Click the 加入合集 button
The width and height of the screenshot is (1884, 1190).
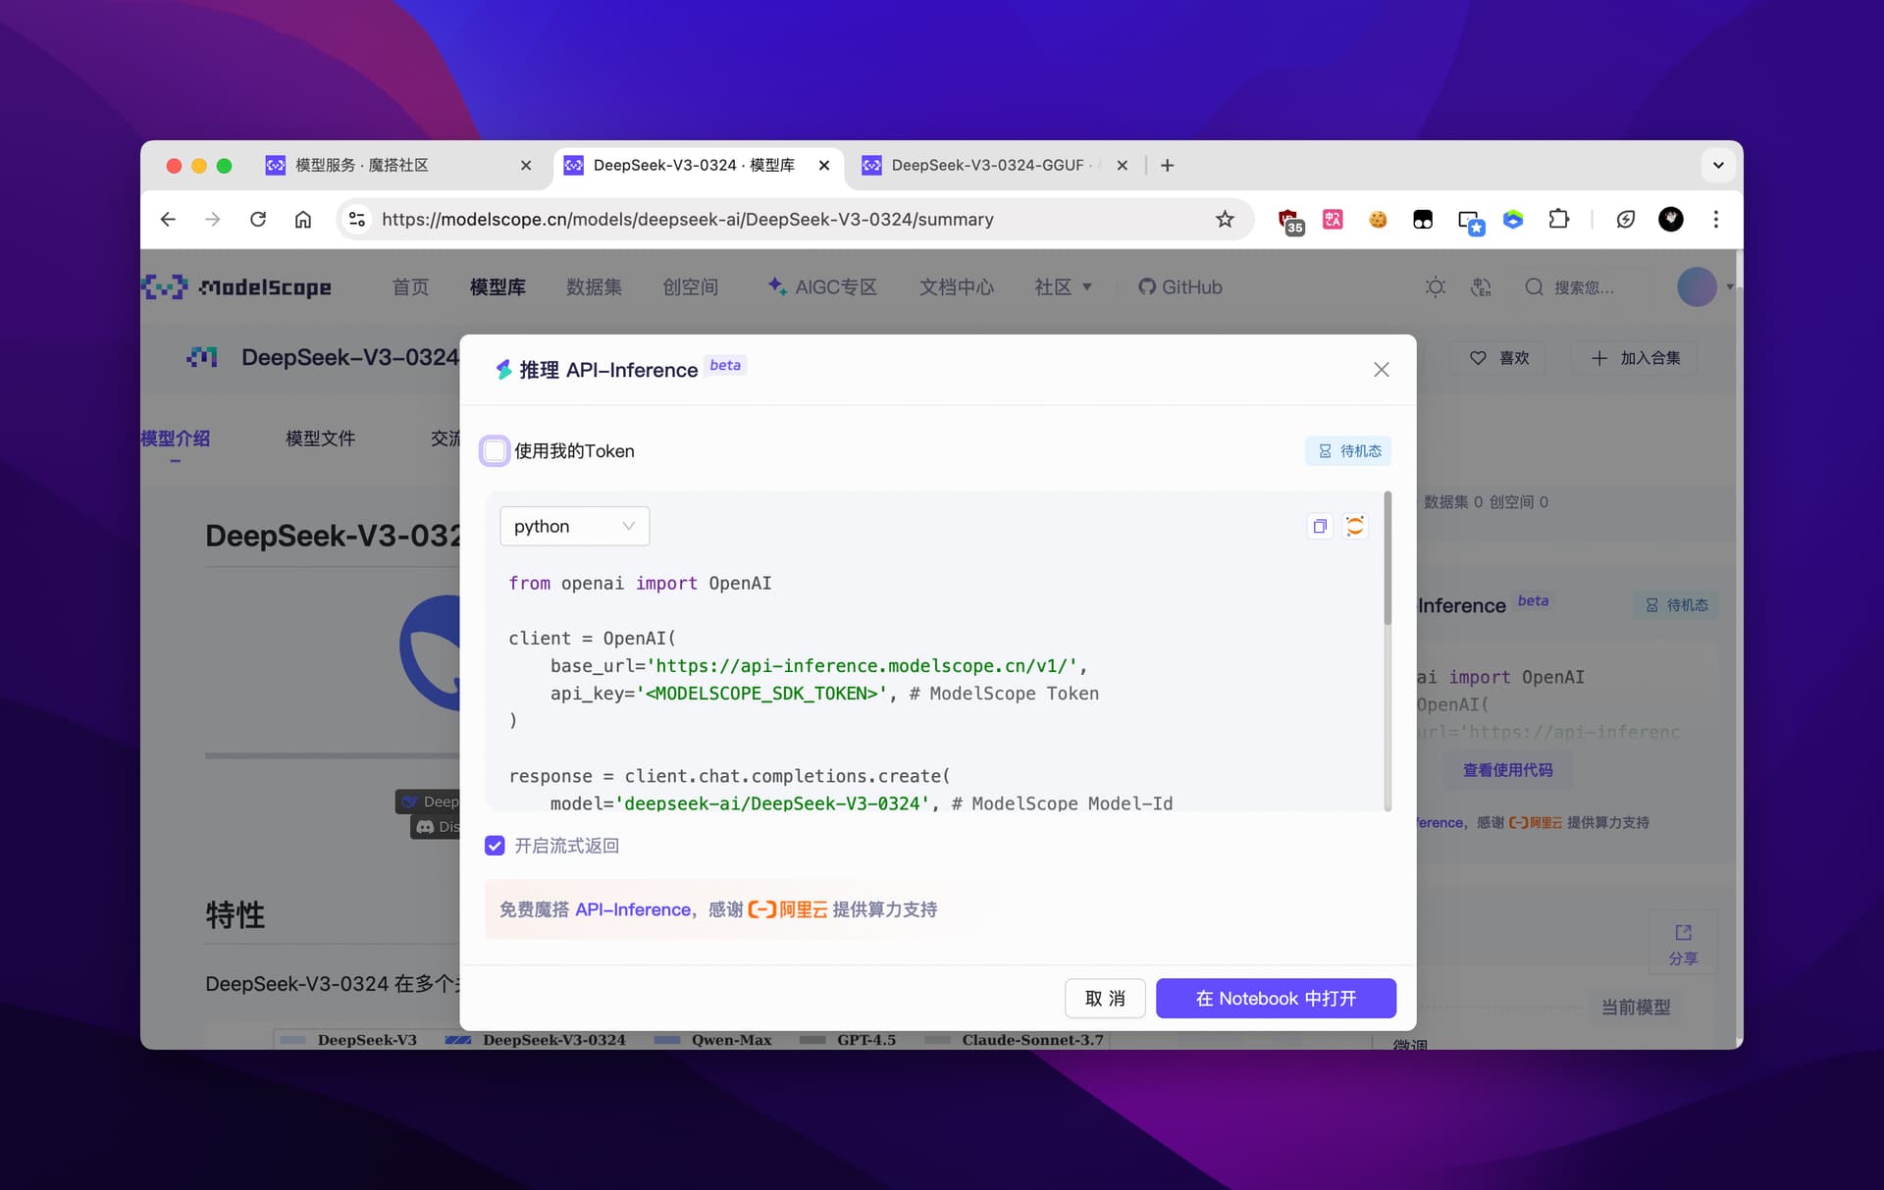click(1635, 358)
